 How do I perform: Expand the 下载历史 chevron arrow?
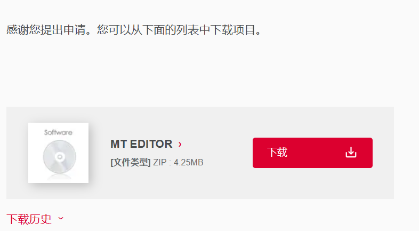(61, 218)
